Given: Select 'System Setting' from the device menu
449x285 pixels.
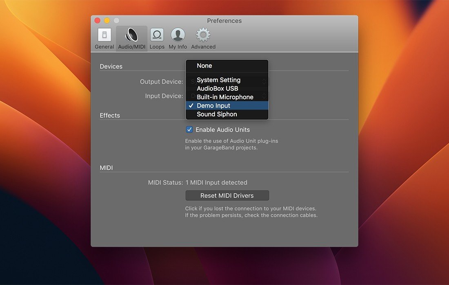Looking at the screenshot, I should click(x=218, y=80).
